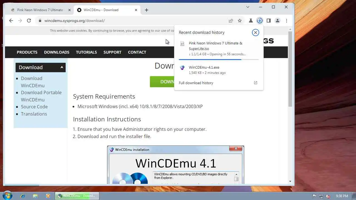This screenshot has height=200, width=356.
Task: Go forward with browser arrow
Action: pos(20,21)
